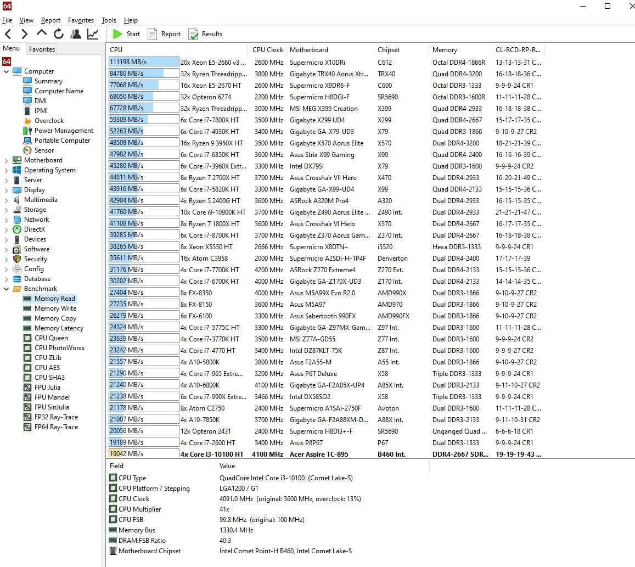Expand the Display tree node

[x=6, y=190]
